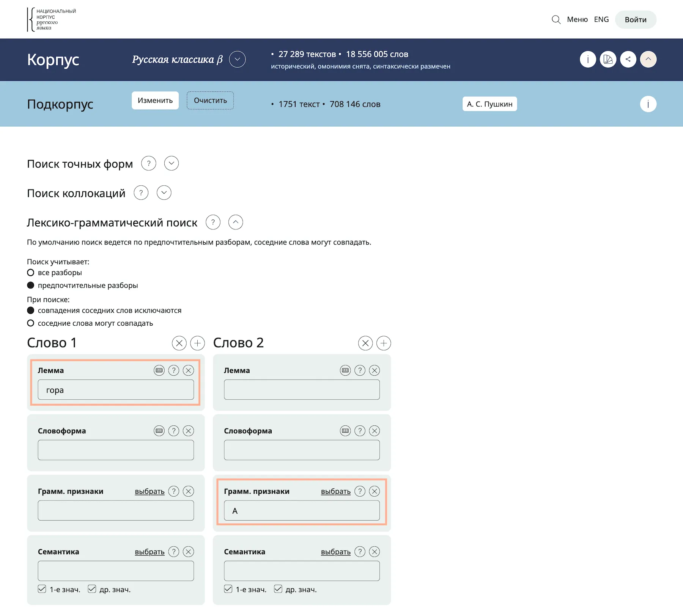Clear Слово 2 Семантика field
683x607 pixels.
375,552
